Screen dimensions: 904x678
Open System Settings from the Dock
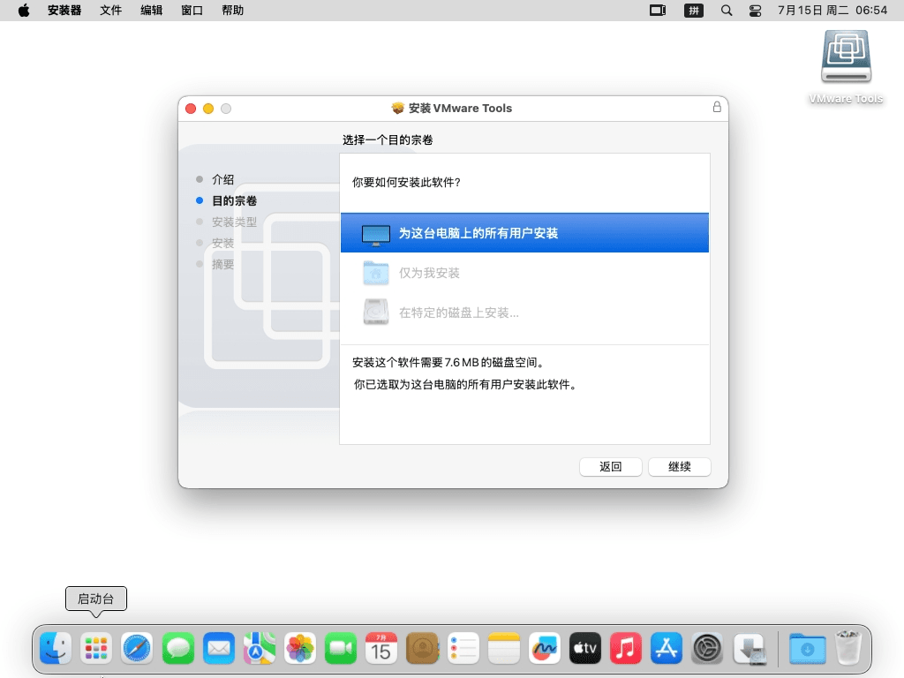click(x=707, y=649)
